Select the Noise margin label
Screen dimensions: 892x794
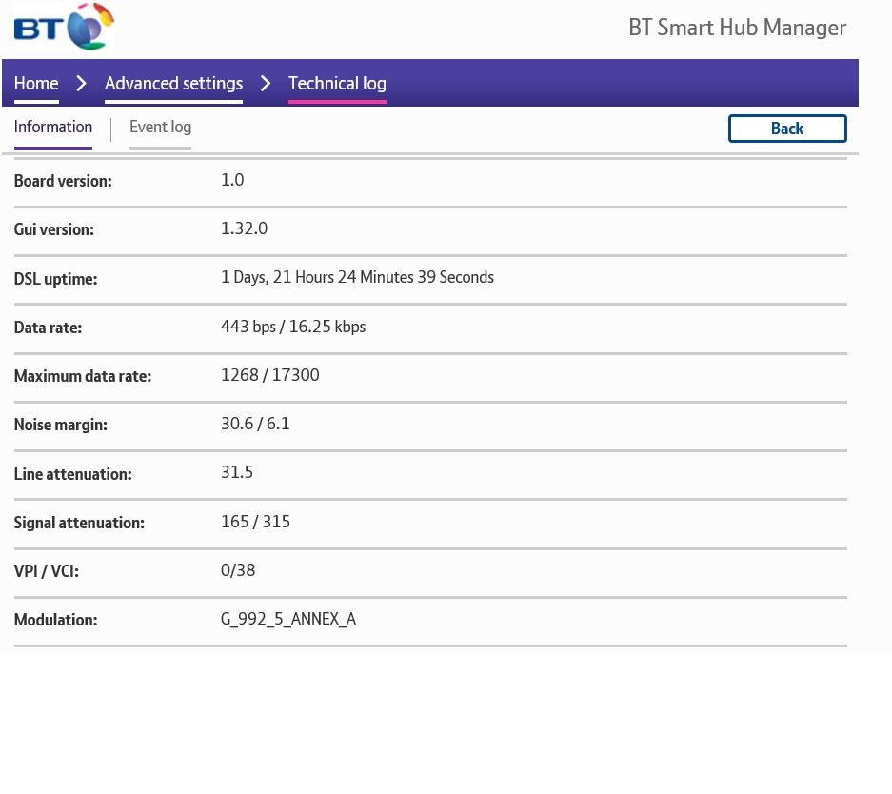tap(60, 425)
